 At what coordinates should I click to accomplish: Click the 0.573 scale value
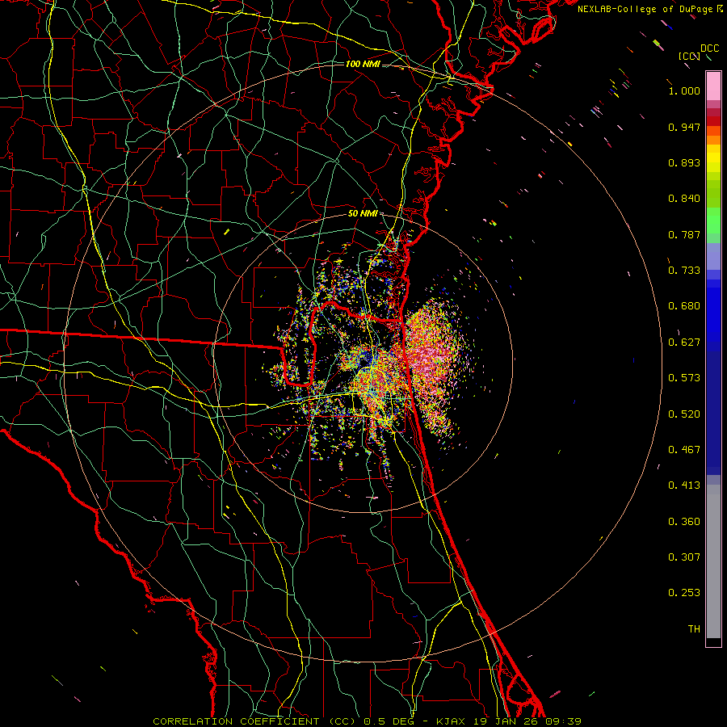684,378
